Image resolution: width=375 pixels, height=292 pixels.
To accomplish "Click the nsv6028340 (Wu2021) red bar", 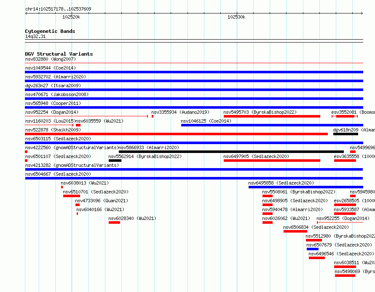I will point(114,222).
